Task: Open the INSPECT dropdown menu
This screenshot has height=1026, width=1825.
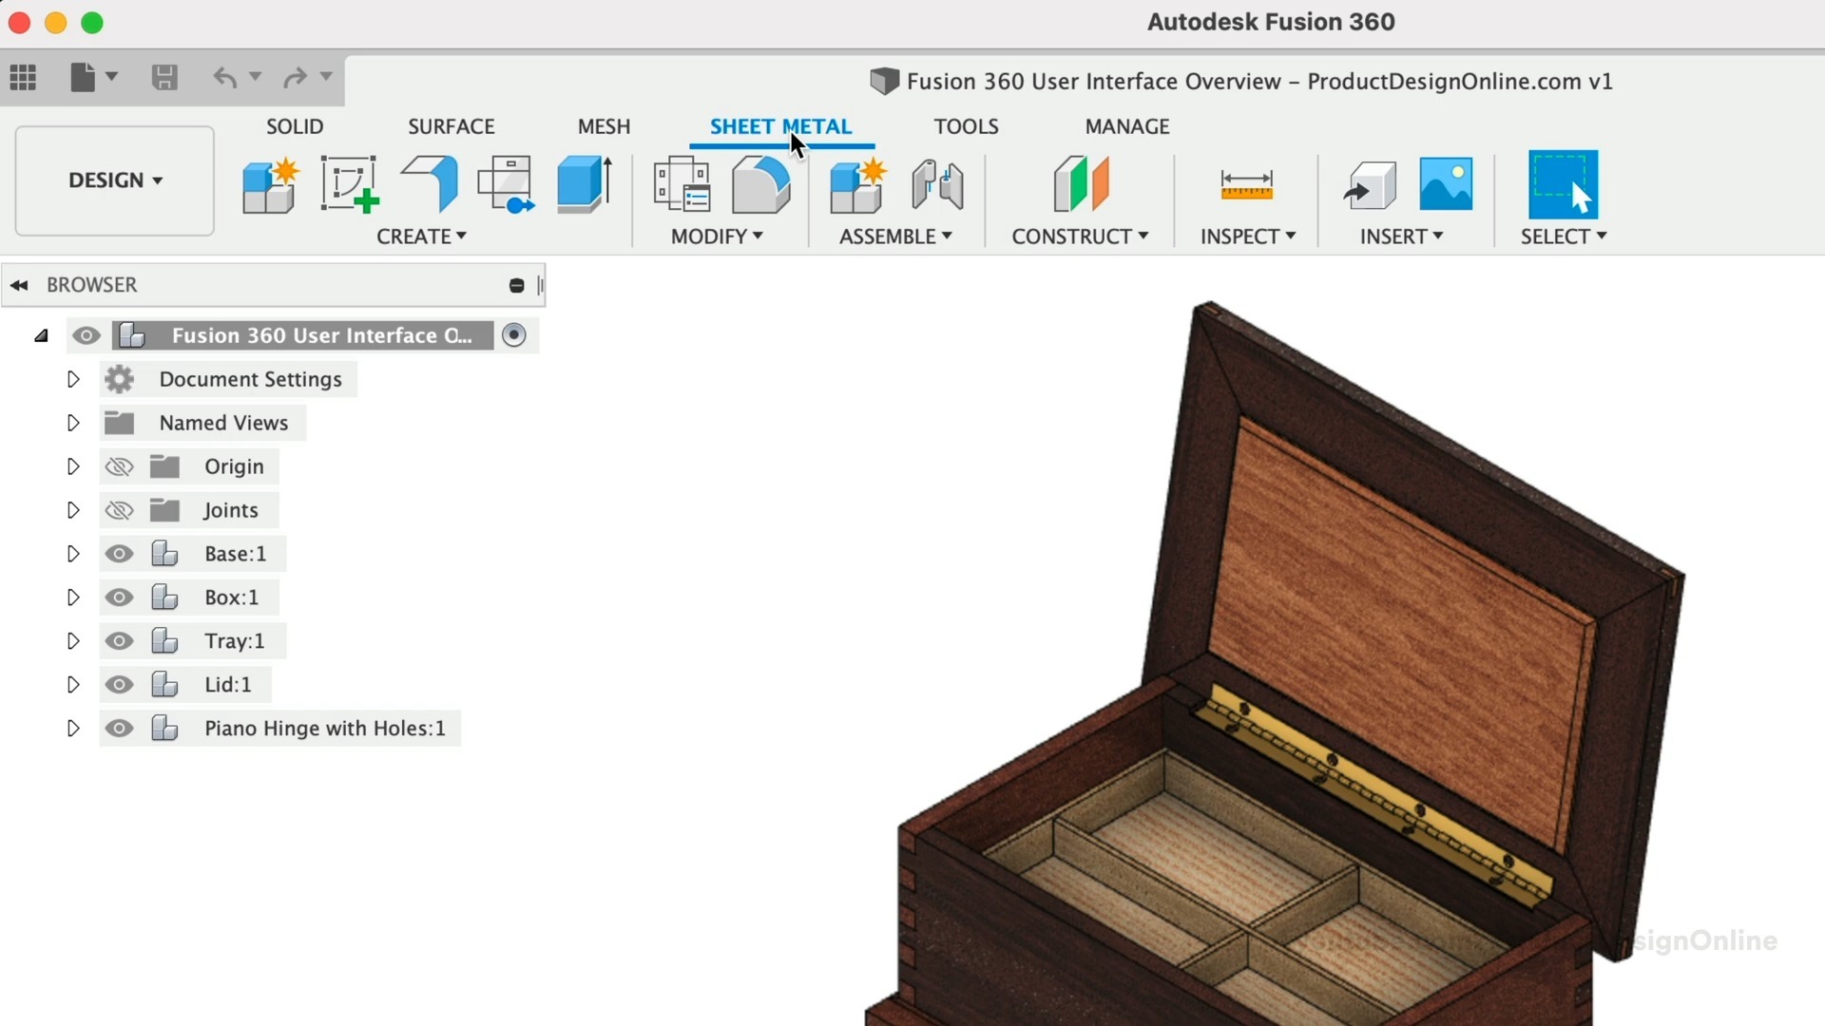Action: (1248, 236)
